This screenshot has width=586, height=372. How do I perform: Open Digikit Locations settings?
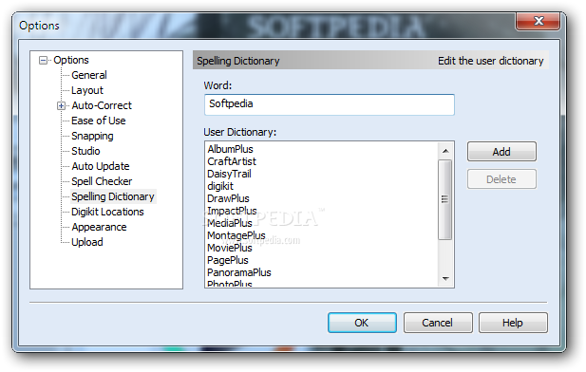click(x=107, y=212)
